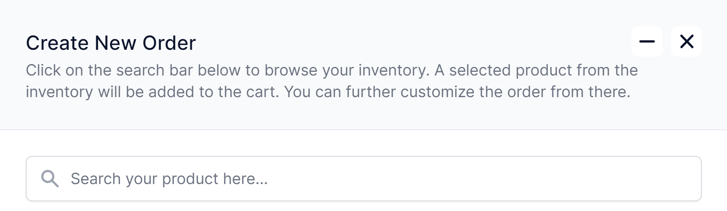Click the magnifying glass search icon
Viewport: 727px width, 211px height.
pyautogui.click(x=50, y=179)
